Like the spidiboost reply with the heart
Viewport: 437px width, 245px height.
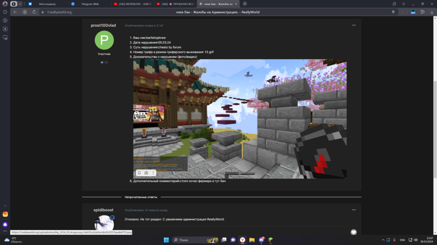(x=354, y=232)
